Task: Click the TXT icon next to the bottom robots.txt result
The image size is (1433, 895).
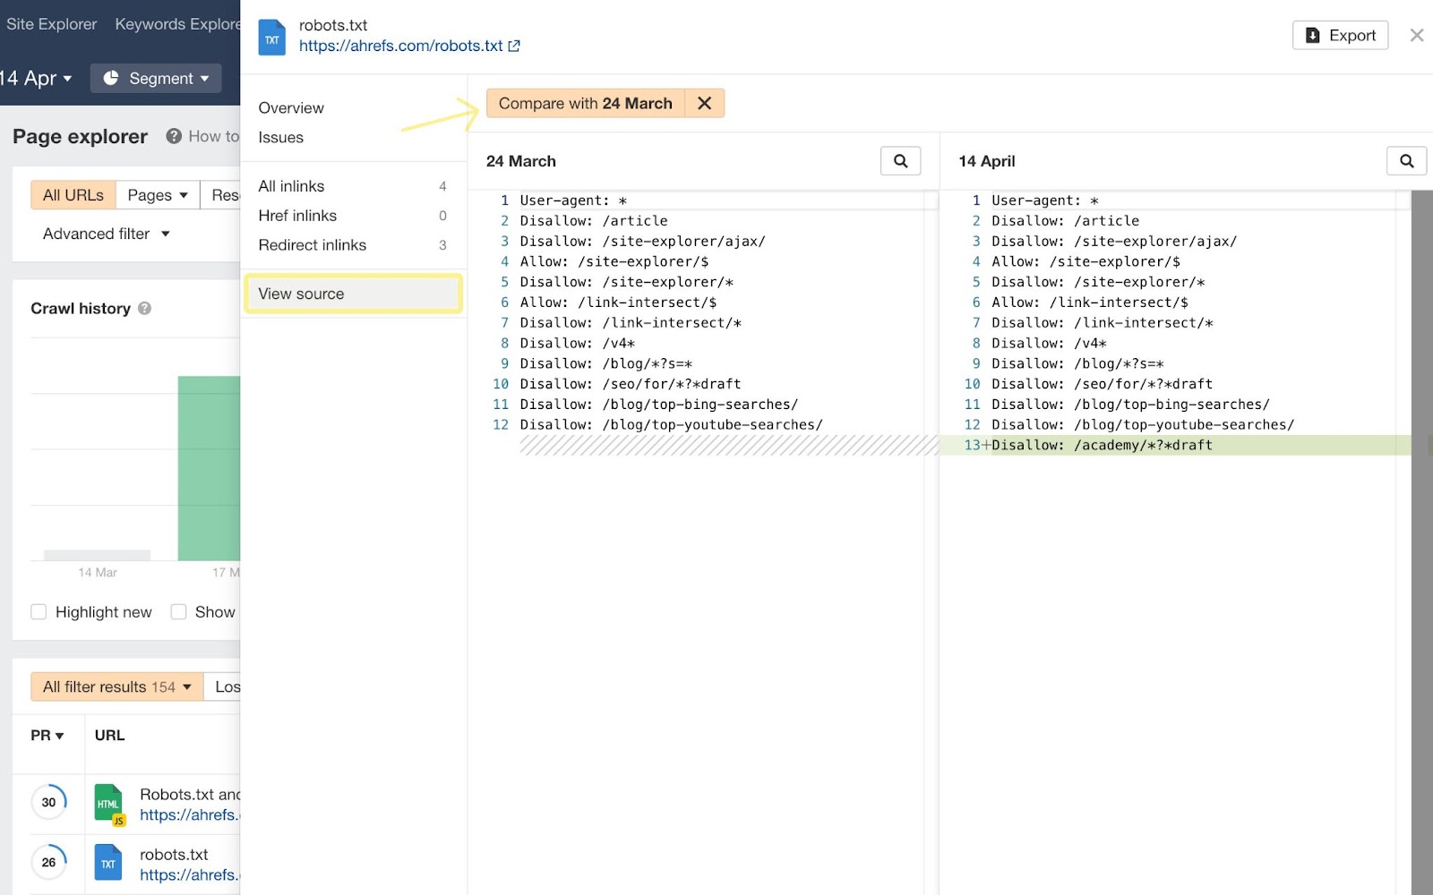Action: click(x=108, y=863)
